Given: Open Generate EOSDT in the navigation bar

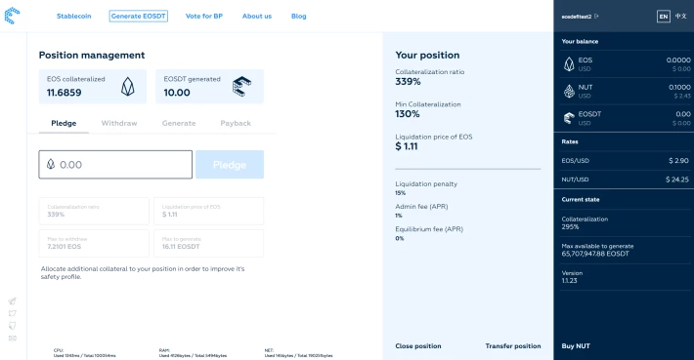Looking at the screenshot, I should click(139, 16).
